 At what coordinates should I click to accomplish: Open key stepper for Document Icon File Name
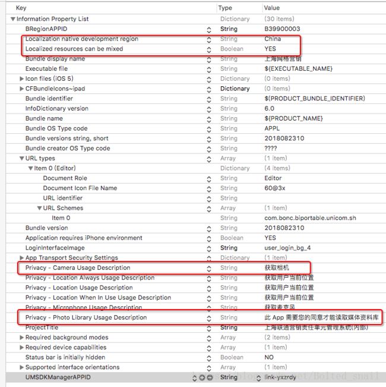point(209,189)
